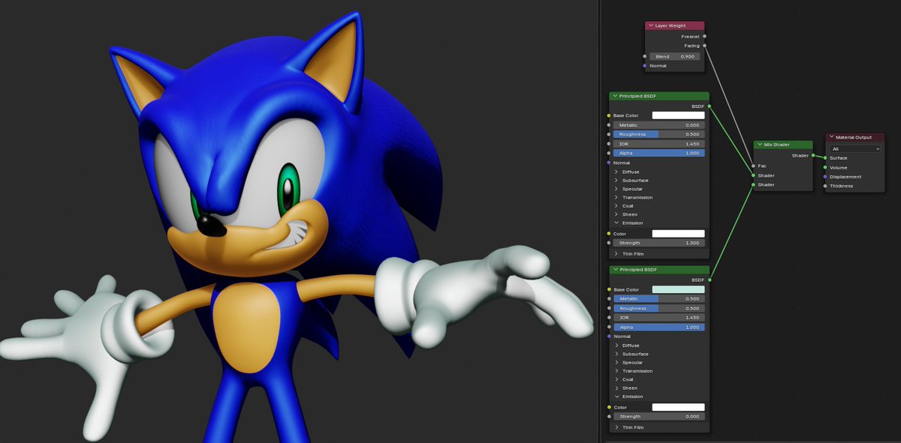Click the Fac input socket on Mix Shader
901x443 pixels.
point(753,166)
